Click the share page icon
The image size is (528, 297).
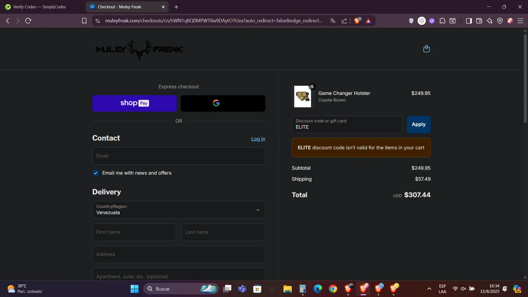point(344,21)
